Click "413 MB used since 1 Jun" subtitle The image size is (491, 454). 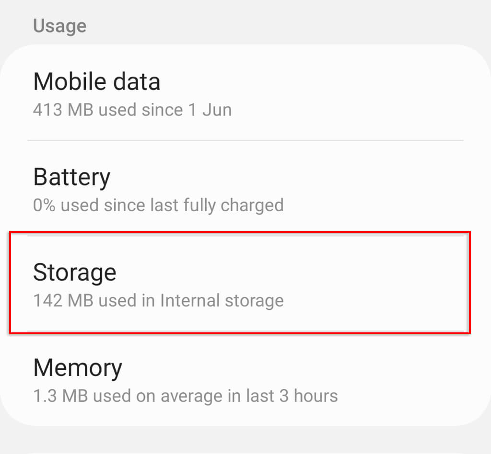(x=132, y=110)
